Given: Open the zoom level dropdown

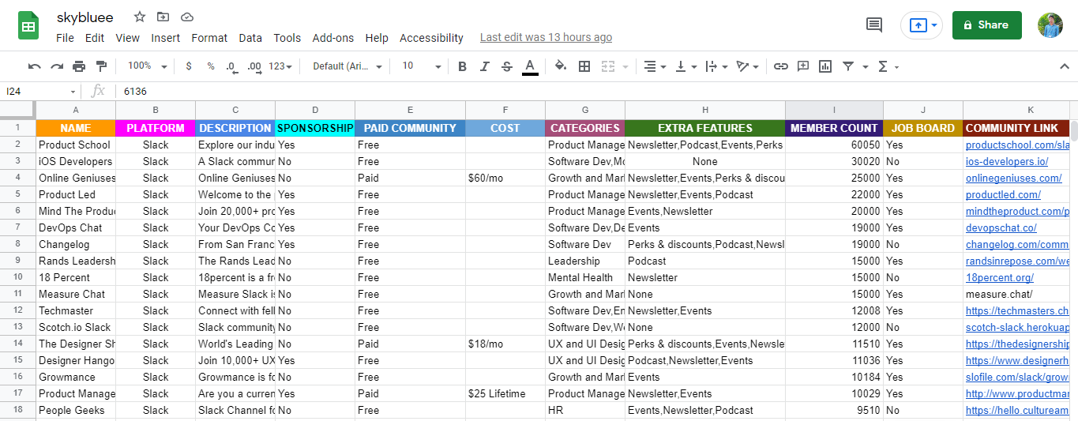Looking at the screenshot, I should click(x=147, y=66).
